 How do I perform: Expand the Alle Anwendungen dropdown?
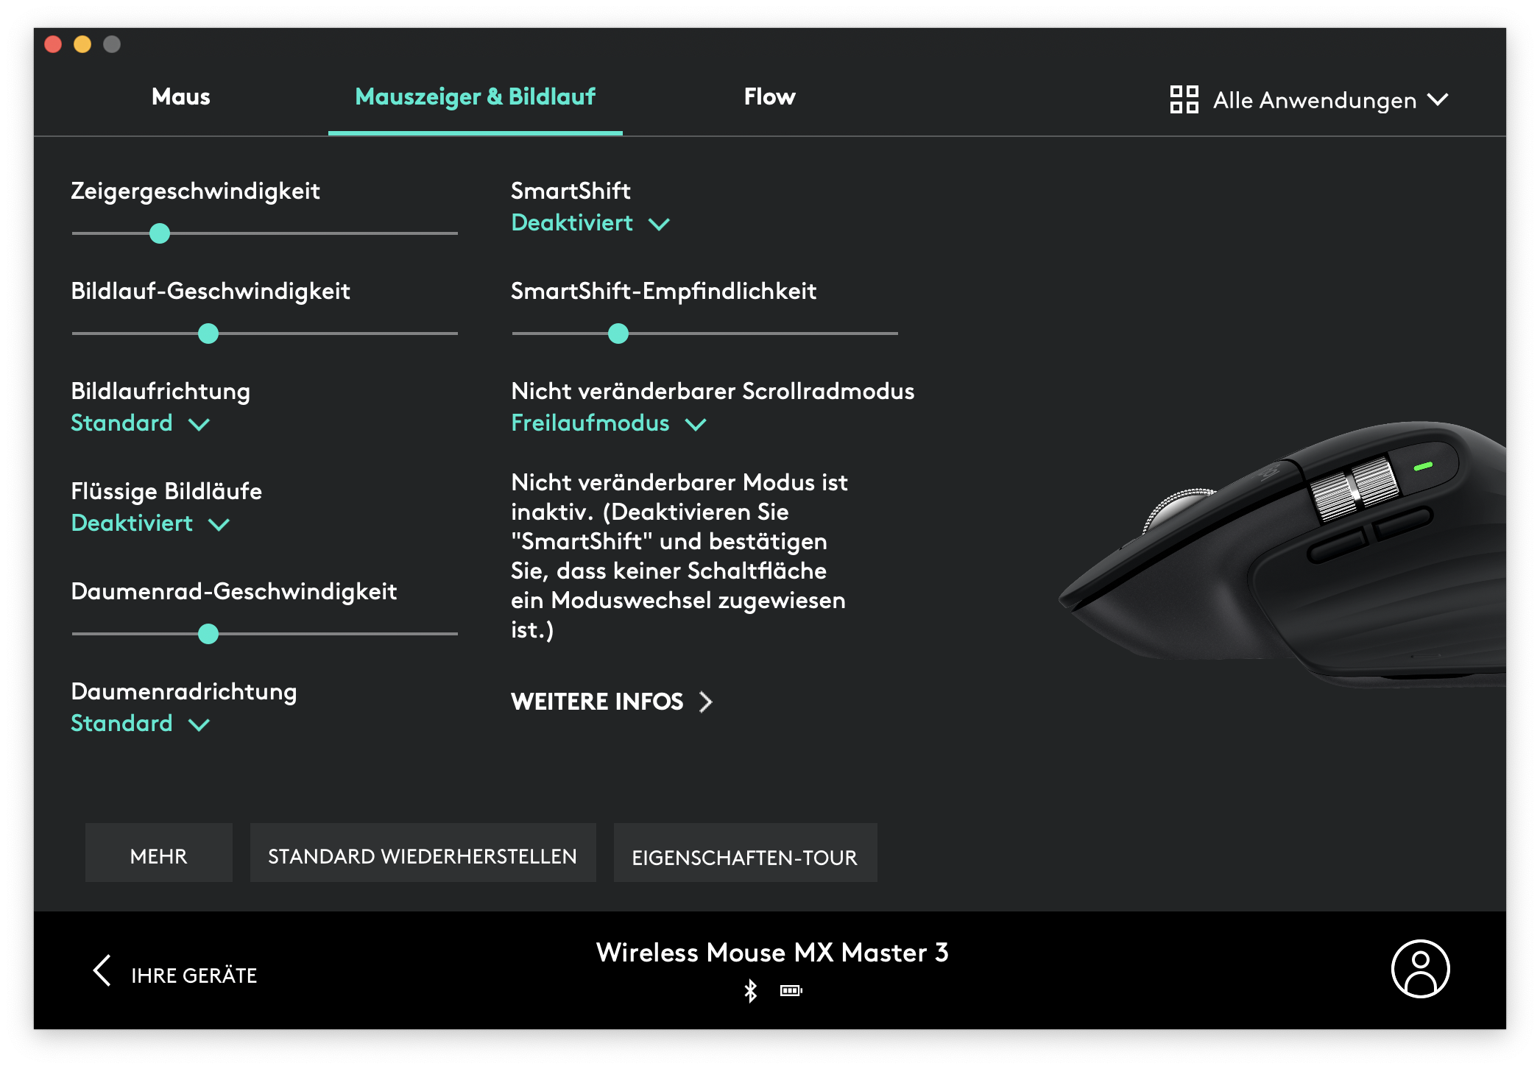[x=1310, y=99]
